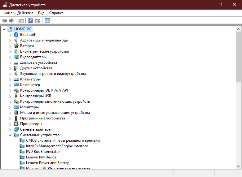
Task: Click the Программные устройства icon
Action: click(16, 118)
